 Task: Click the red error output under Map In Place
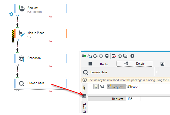pyautogui.click(x=50, y=41)
